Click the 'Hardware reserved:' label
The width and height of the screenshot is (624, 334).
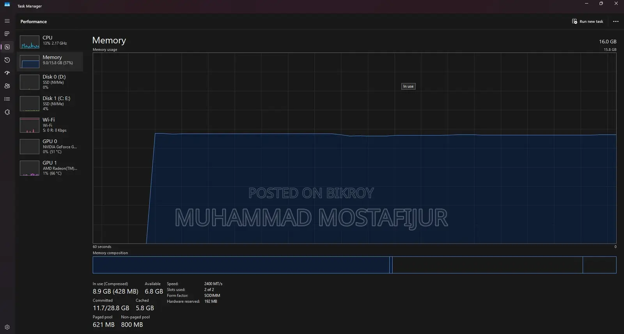[183, 301]
